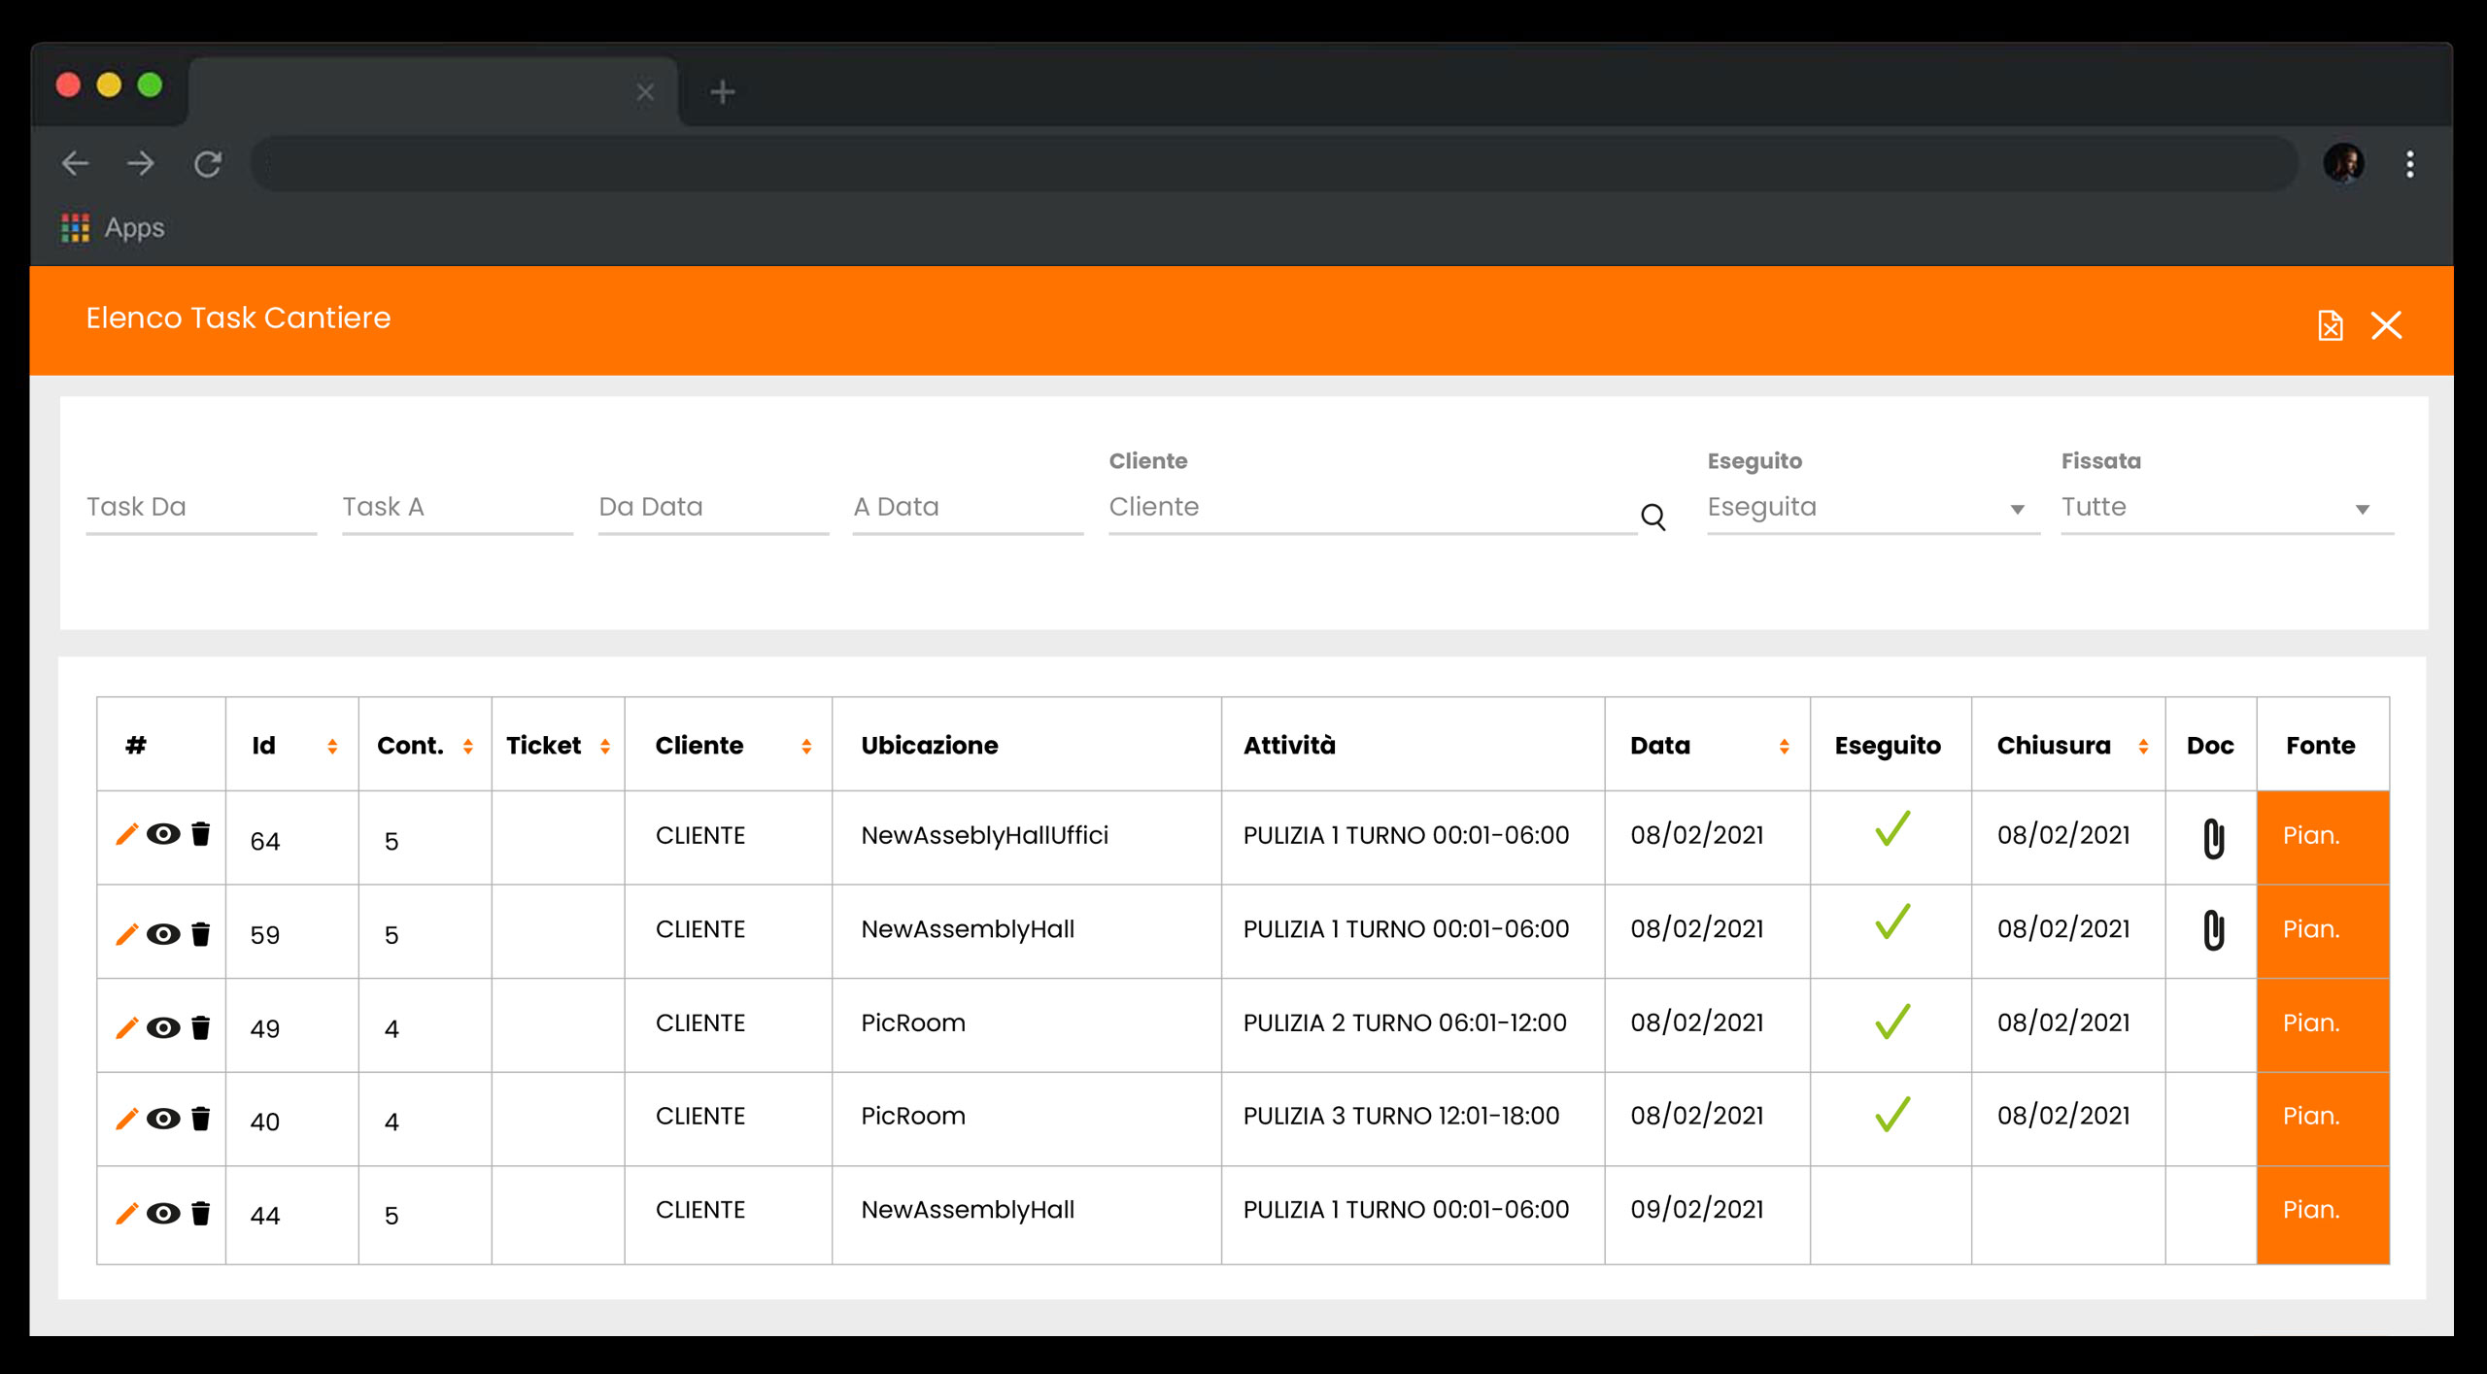
Task: Click the eye view icon for task 44
Action: pyautogui.click(x=163, y=1213)
